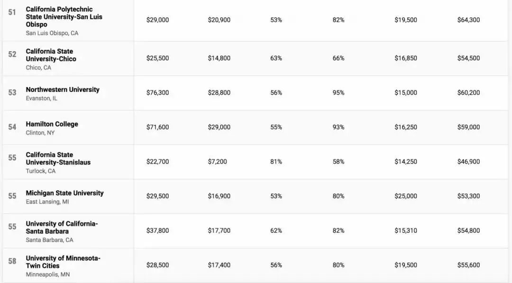Screen dimensions: 512x283
Task: Click rank number 58
Action: click(x=12, y=261)
